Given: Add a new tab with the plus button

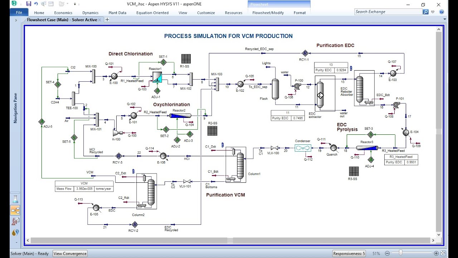Looking at the screenshot, I should [107, 20].
